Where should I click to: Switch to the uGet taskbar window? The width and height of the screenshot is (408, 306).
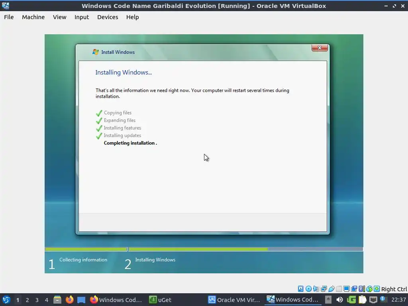point(160,300)
